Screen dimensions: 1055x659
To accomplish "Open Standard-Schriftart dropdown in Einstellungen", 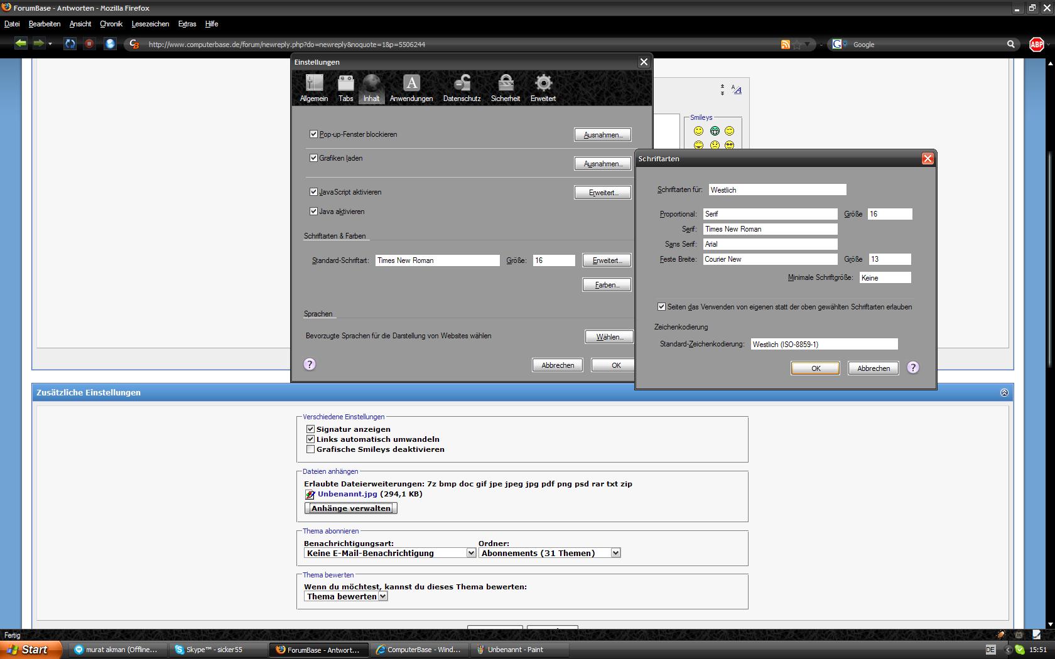I will coord(437,260).
